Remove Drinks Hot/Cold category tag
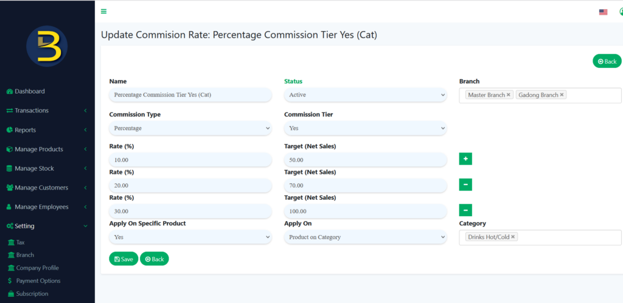This screenshot has width=623, height=303. click(x=513, y=237)
